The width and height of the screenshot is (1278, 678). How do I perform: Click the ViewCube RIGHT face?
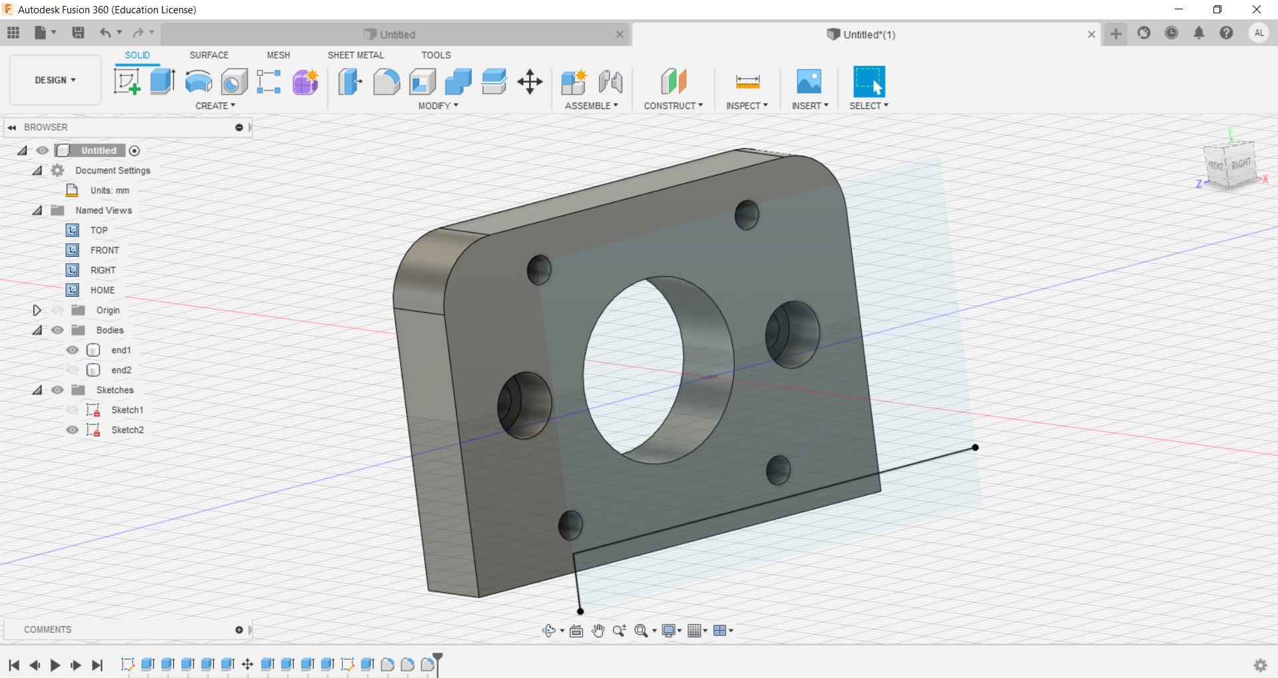pos(1240,164)
